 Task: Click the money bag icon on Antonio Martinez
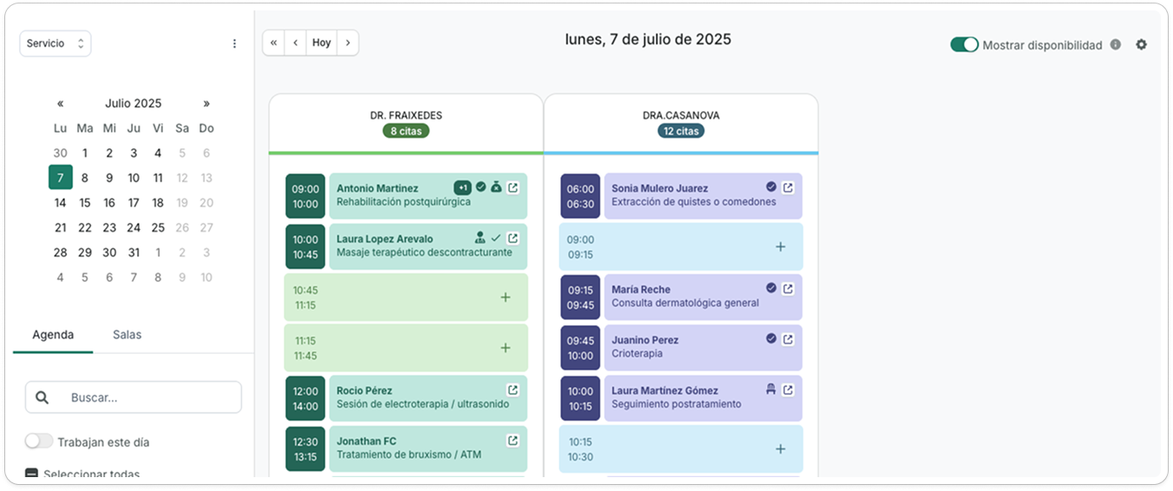tap(496, 187)
